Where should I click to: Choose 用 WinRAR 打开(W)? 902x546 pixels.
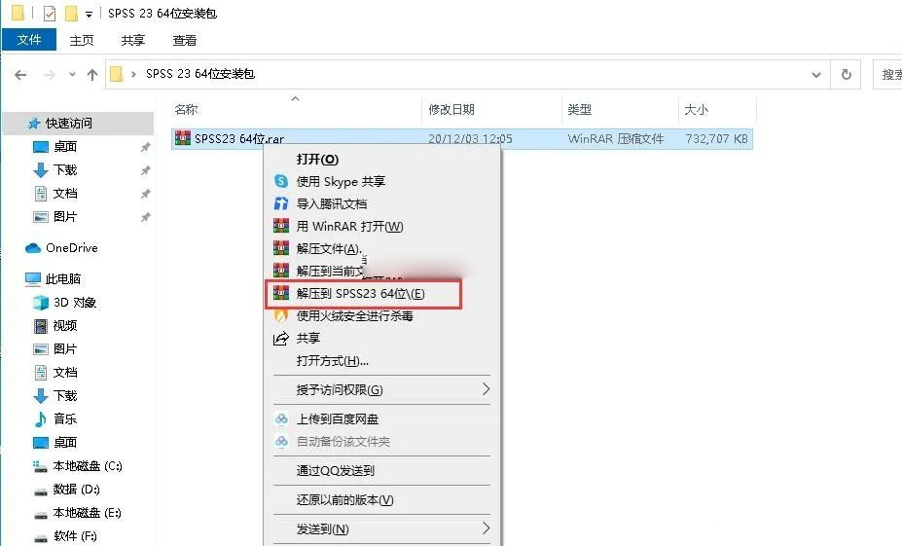(382, 226)
